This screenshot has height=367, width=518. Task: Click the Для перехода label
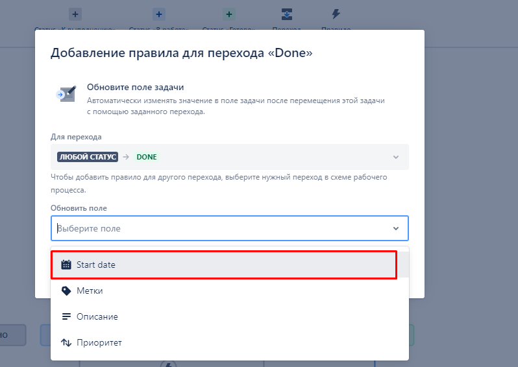76,137
